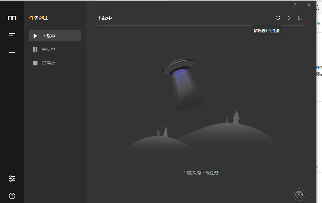Select the 下载中 task category
The image size is (322, 203).
point(55,36)
